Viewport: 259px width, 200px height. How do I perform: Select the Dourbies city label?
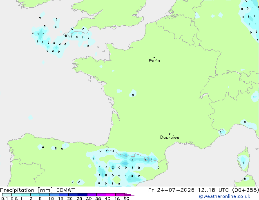(x=170, y=137)
